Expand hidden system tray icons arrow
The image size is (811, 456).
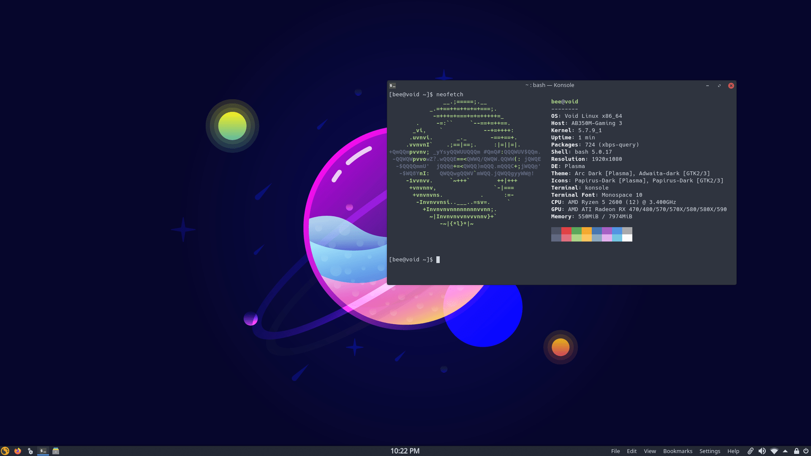pos(785,451)
